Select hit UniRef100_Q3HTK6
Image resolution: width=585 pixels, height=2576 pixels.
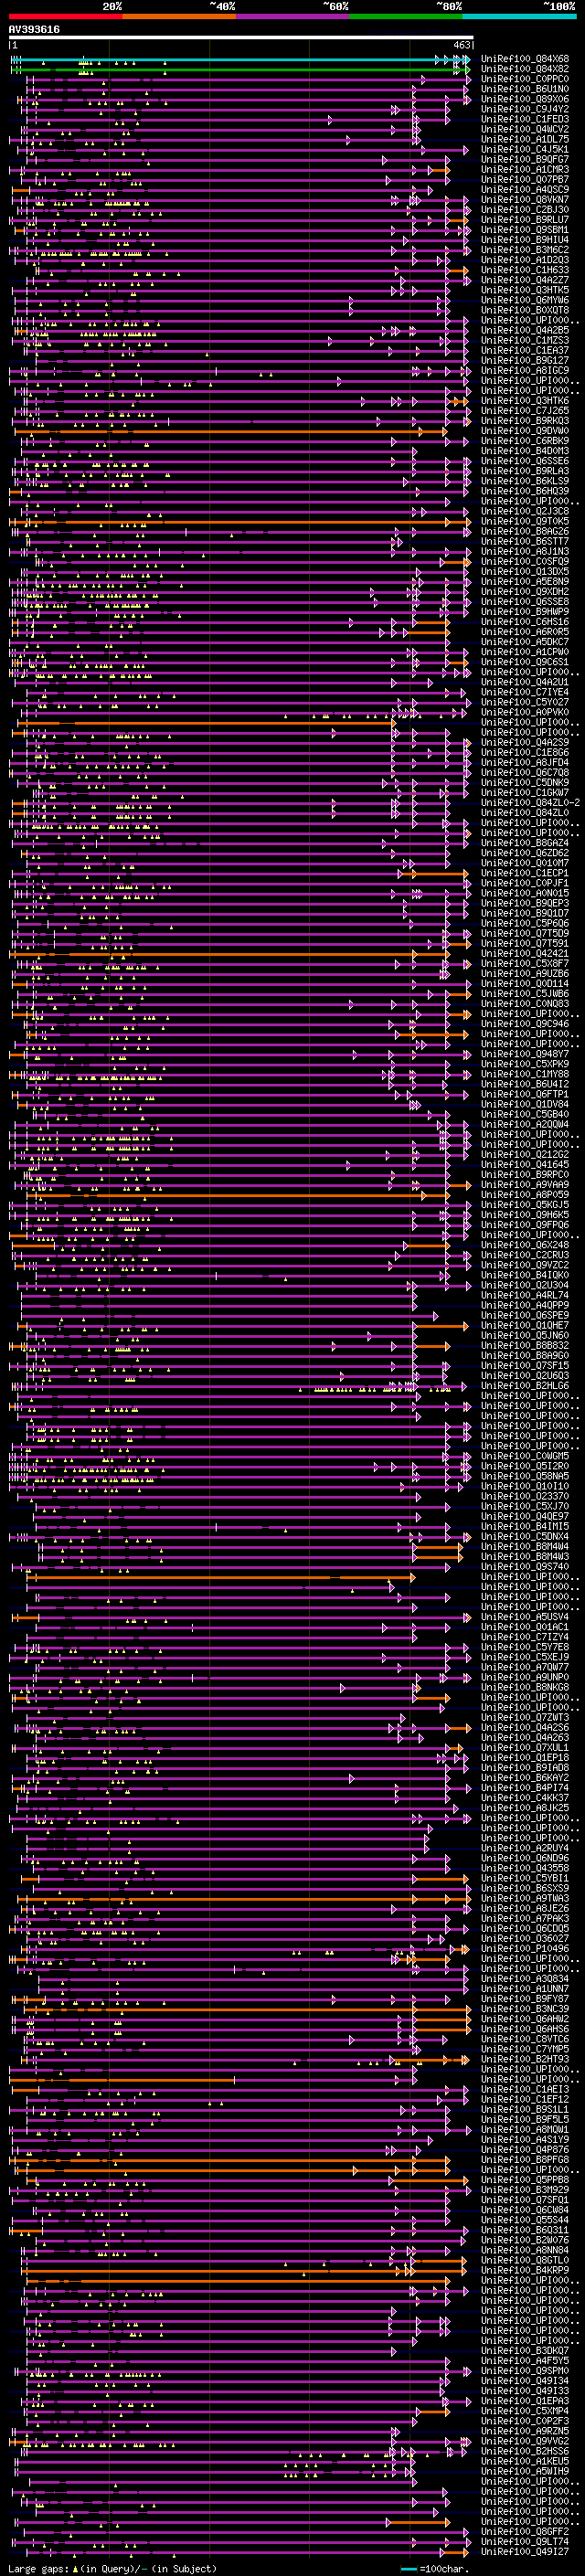(x=525, y=400)
